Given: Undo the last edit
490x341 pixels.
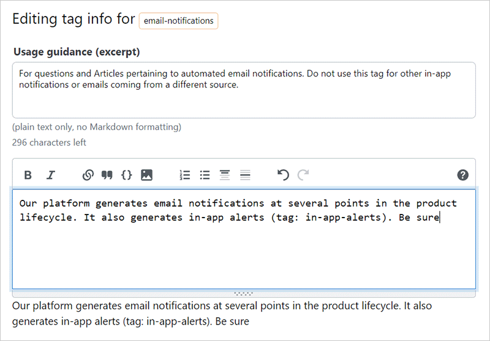Looking at the screenshot, I should click(282, 175).
